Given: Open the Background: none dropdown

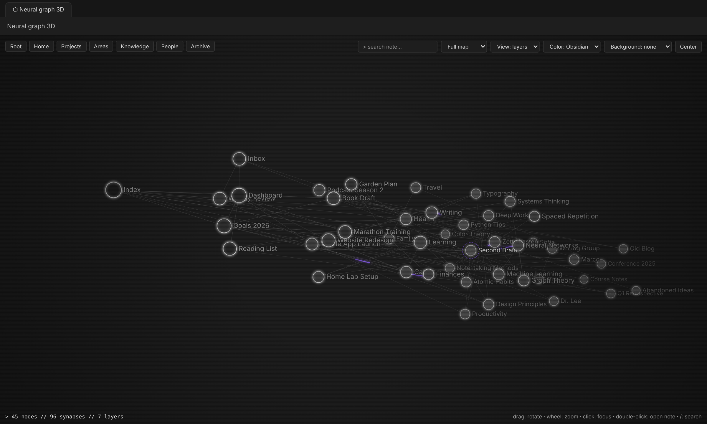Looking at the screenshot, I should 638,47.
